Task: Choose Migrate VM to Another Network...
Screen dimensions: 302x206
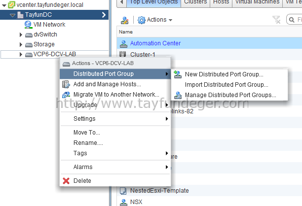Action: point(115,95)
